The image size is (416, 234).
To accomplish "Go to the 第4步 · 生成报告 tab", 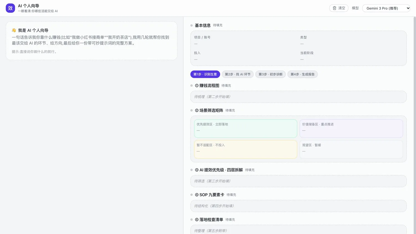I will point(303,74).
